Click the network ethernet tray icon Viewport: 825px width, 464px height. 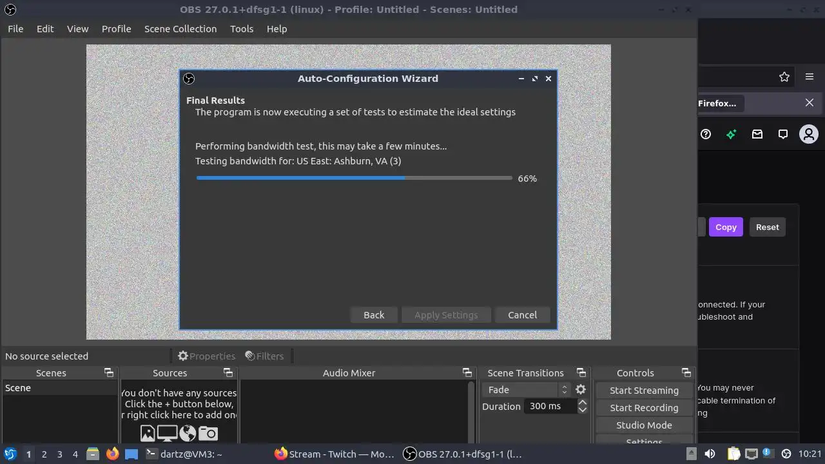pos(752,454)
